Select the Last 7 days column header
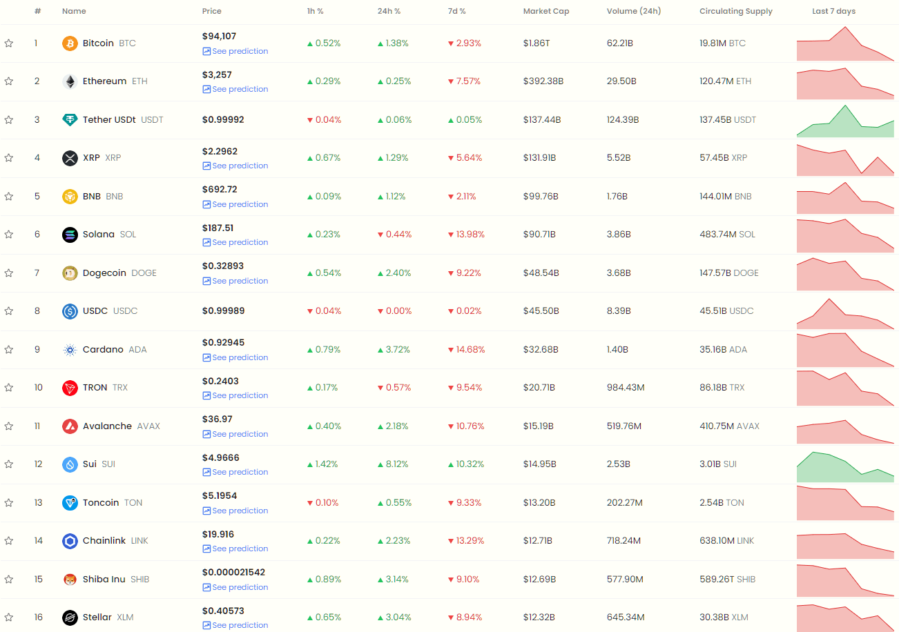Image resolution: width=899 pixels, height=632 pixels. point(833,11)
